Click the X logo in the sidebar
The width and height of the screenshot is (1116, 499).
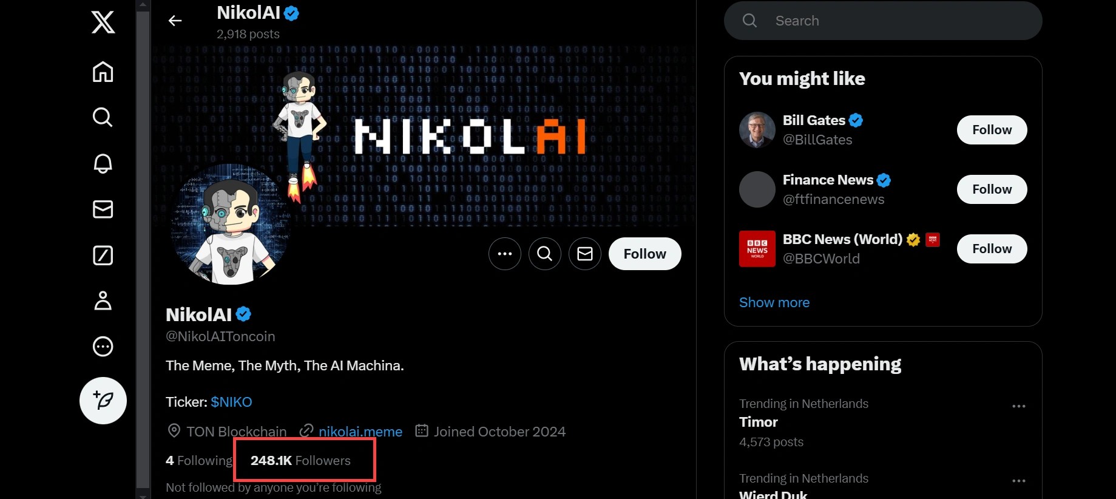click(x=103, y=22)
